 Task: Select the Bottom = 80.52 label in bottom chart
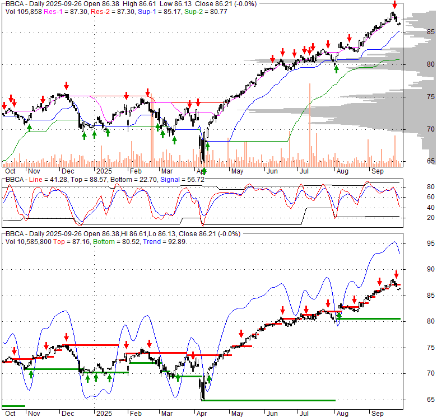(x=116, y=242)
